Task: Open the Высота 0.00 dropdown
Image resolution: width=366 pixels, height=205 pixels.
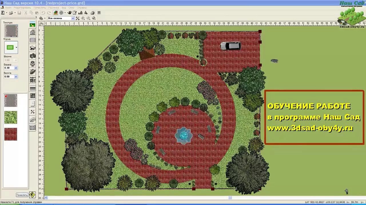Action: (16, 77)
